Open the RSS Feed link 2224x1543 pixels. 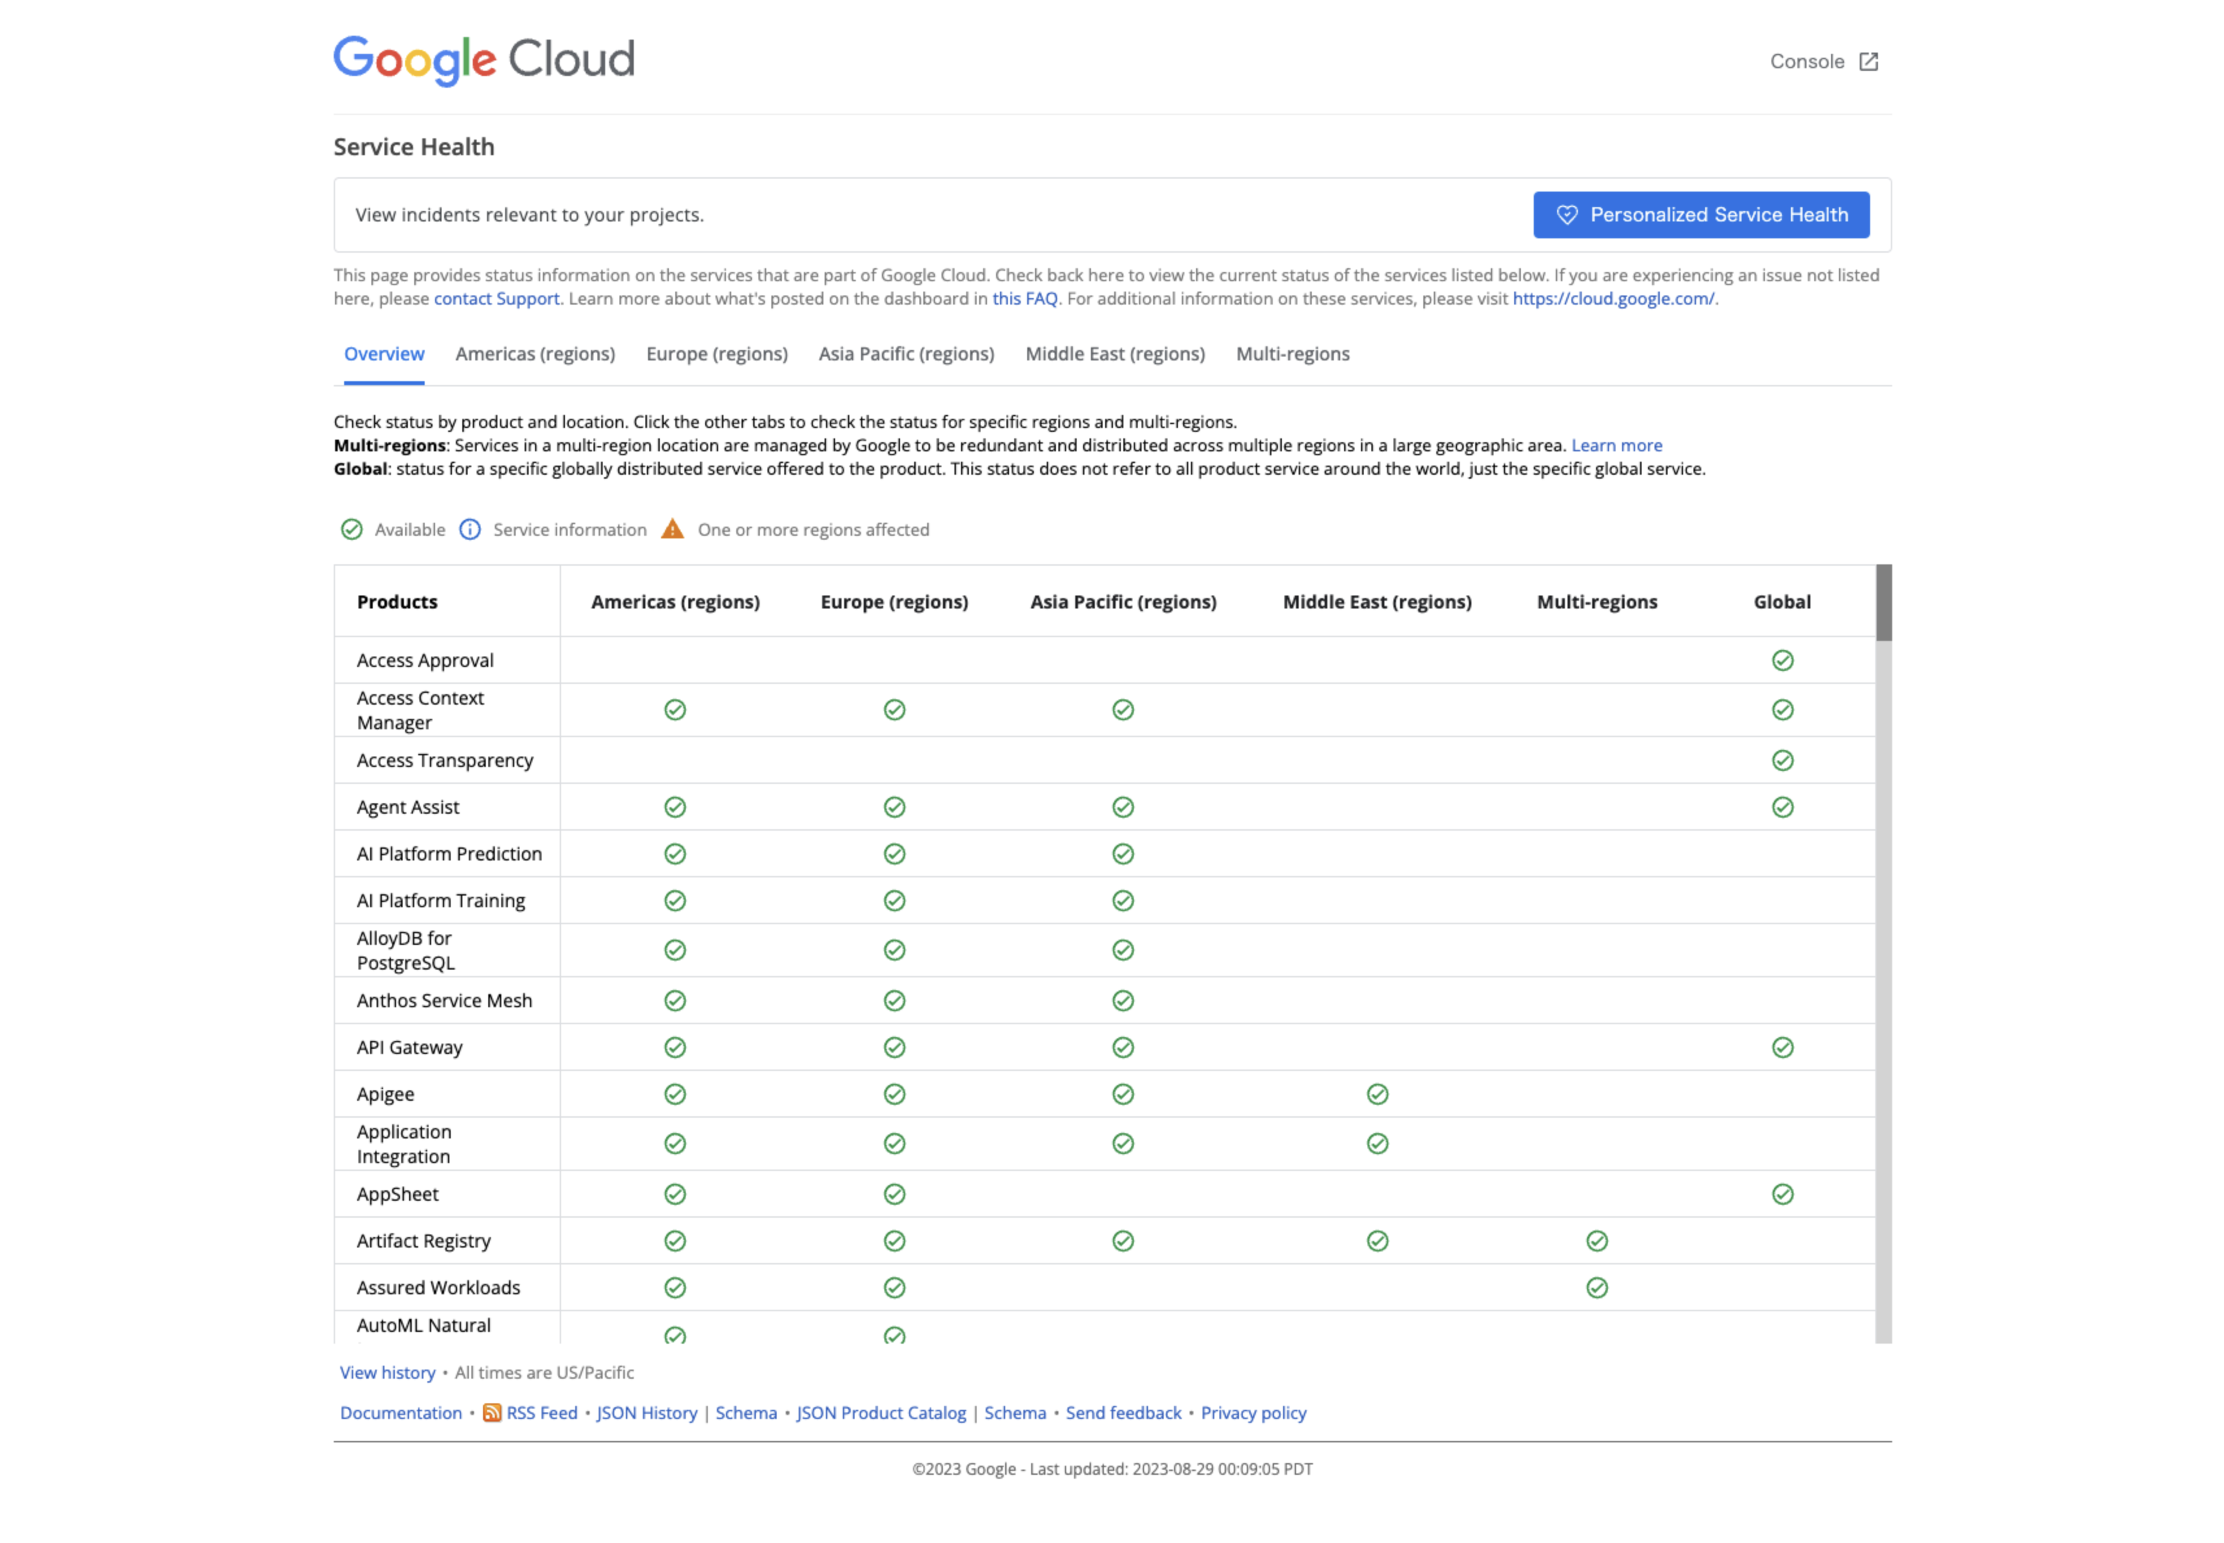click(542, 1412)
